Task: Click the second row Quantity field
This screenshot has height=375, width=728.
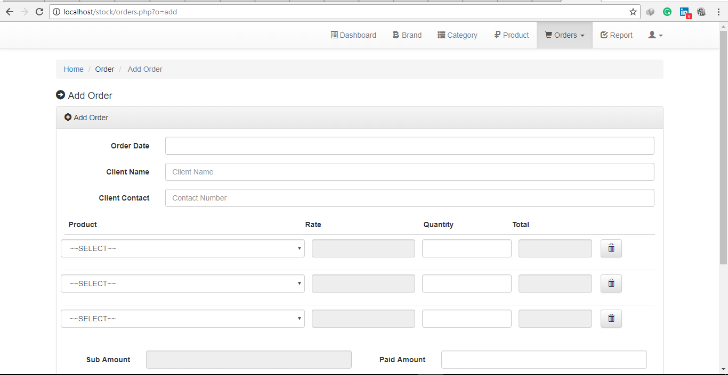Action: click(467, 284)
